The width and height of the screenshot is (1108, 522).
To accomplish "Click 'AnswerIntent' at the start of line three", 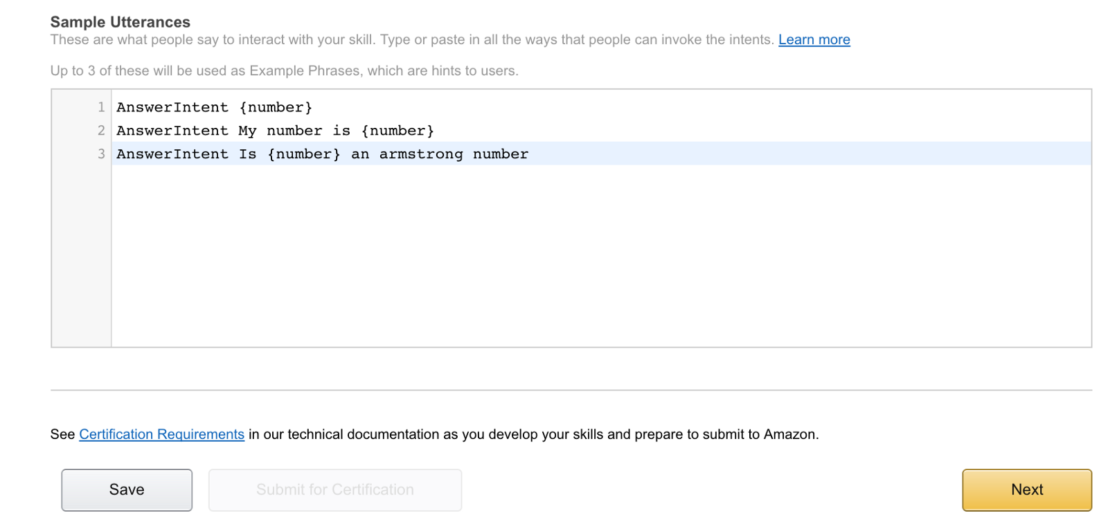I will (172, 154).
